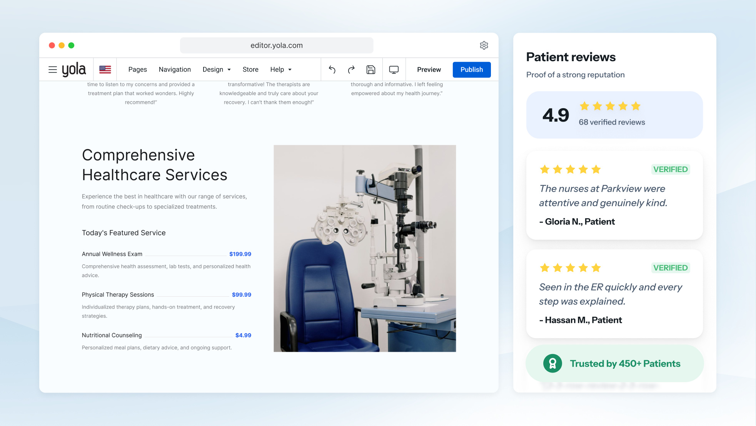Undo the last edit
The width and height of the screenshot is (756, 426).
(332, 70)
